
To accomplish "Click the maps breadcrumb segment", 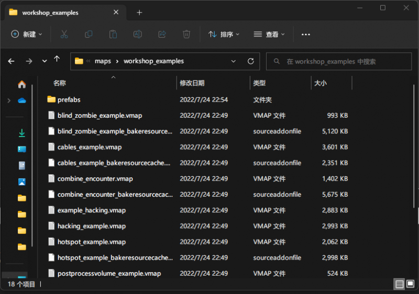I will click(103, 61).
